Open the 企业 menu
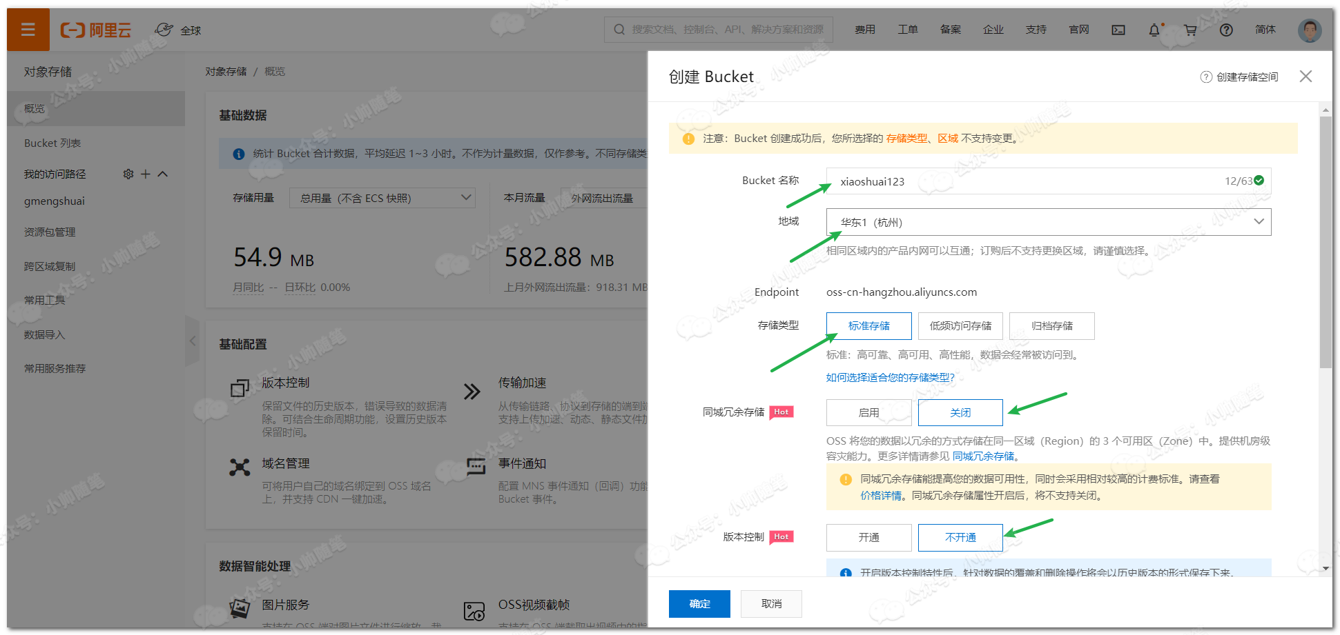This screenshot has height=635, width=1340. [x=993, y=30]
